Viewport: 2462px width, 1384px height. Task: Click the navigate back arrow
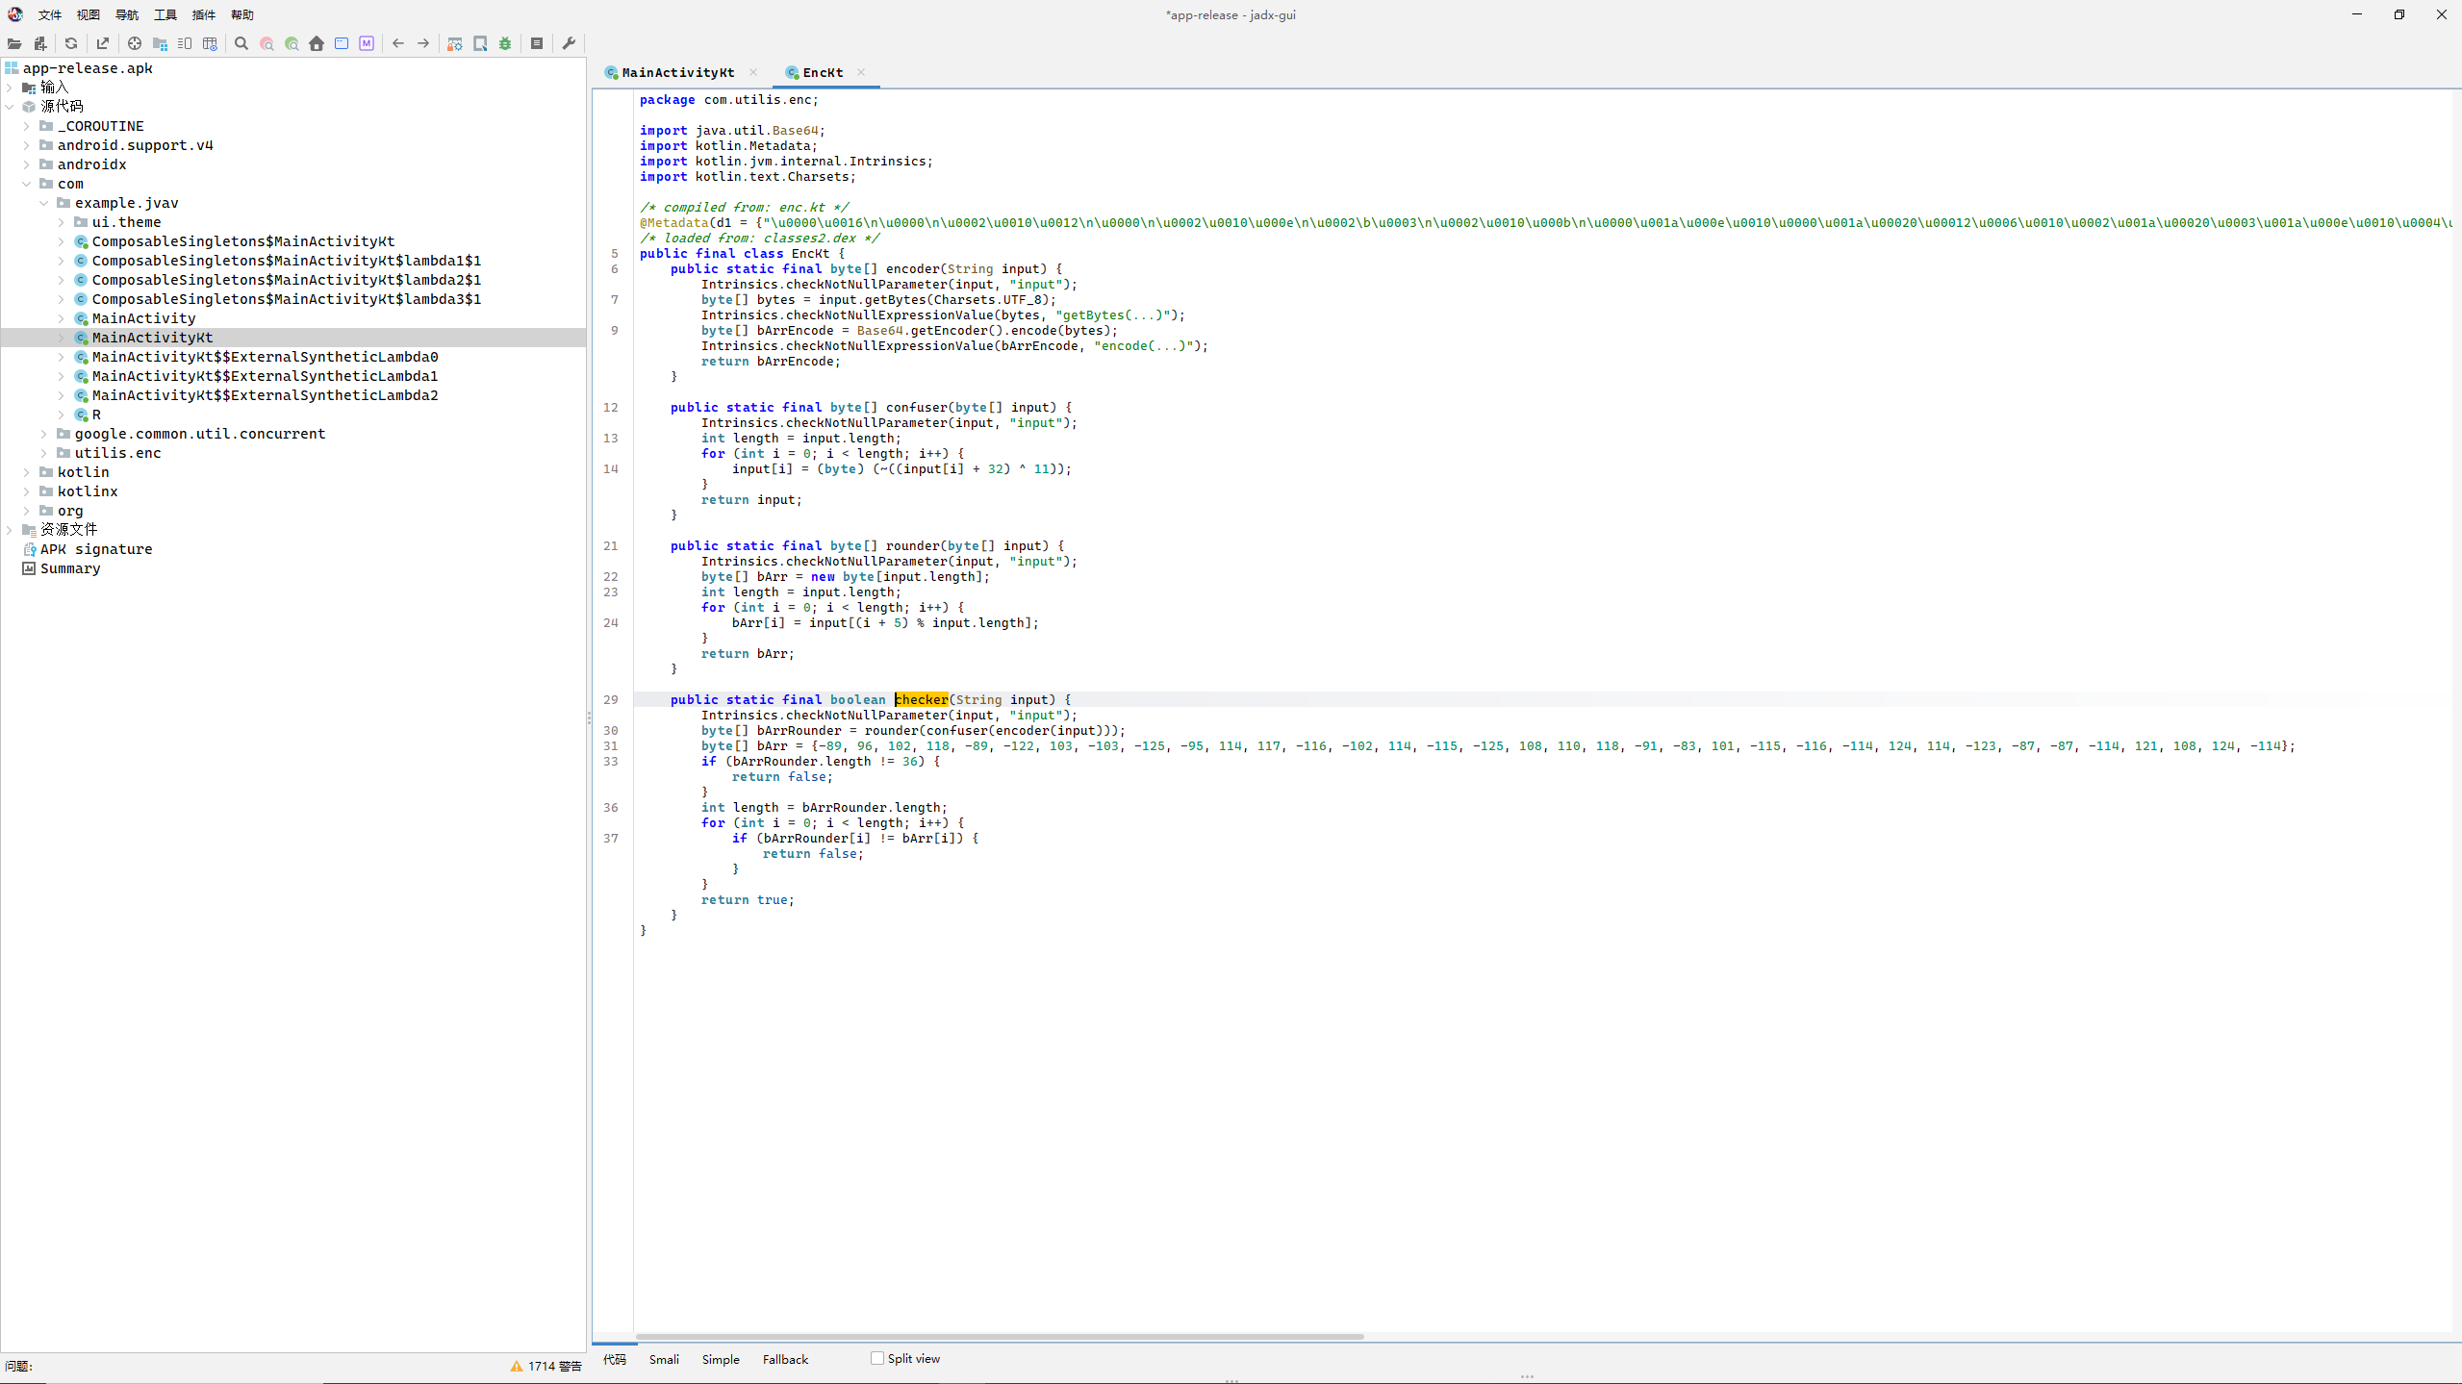(x=397, y=43)
